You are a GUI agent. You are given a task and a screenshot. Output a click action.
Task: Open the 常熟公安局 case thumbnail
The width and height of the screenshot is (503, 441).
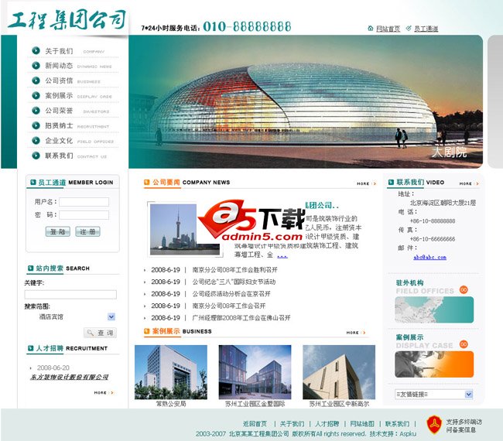click(171, 372)
